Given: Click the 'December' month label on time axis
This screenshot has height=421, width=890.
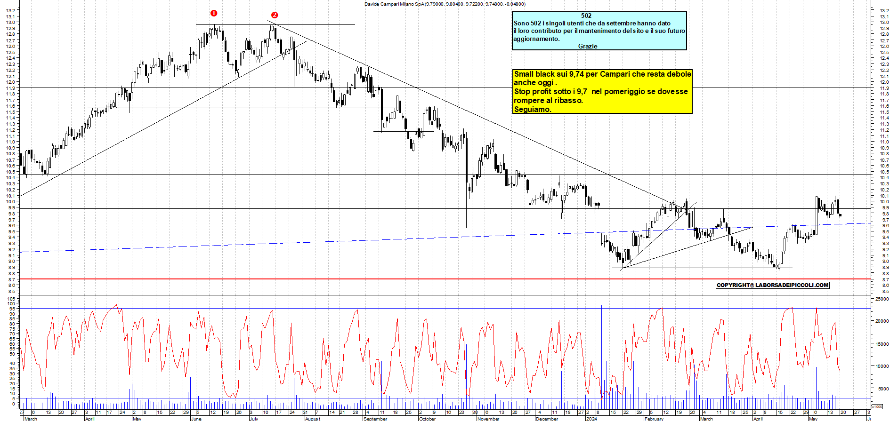Looking at the screenshot, I should click(x=547, y=419).
